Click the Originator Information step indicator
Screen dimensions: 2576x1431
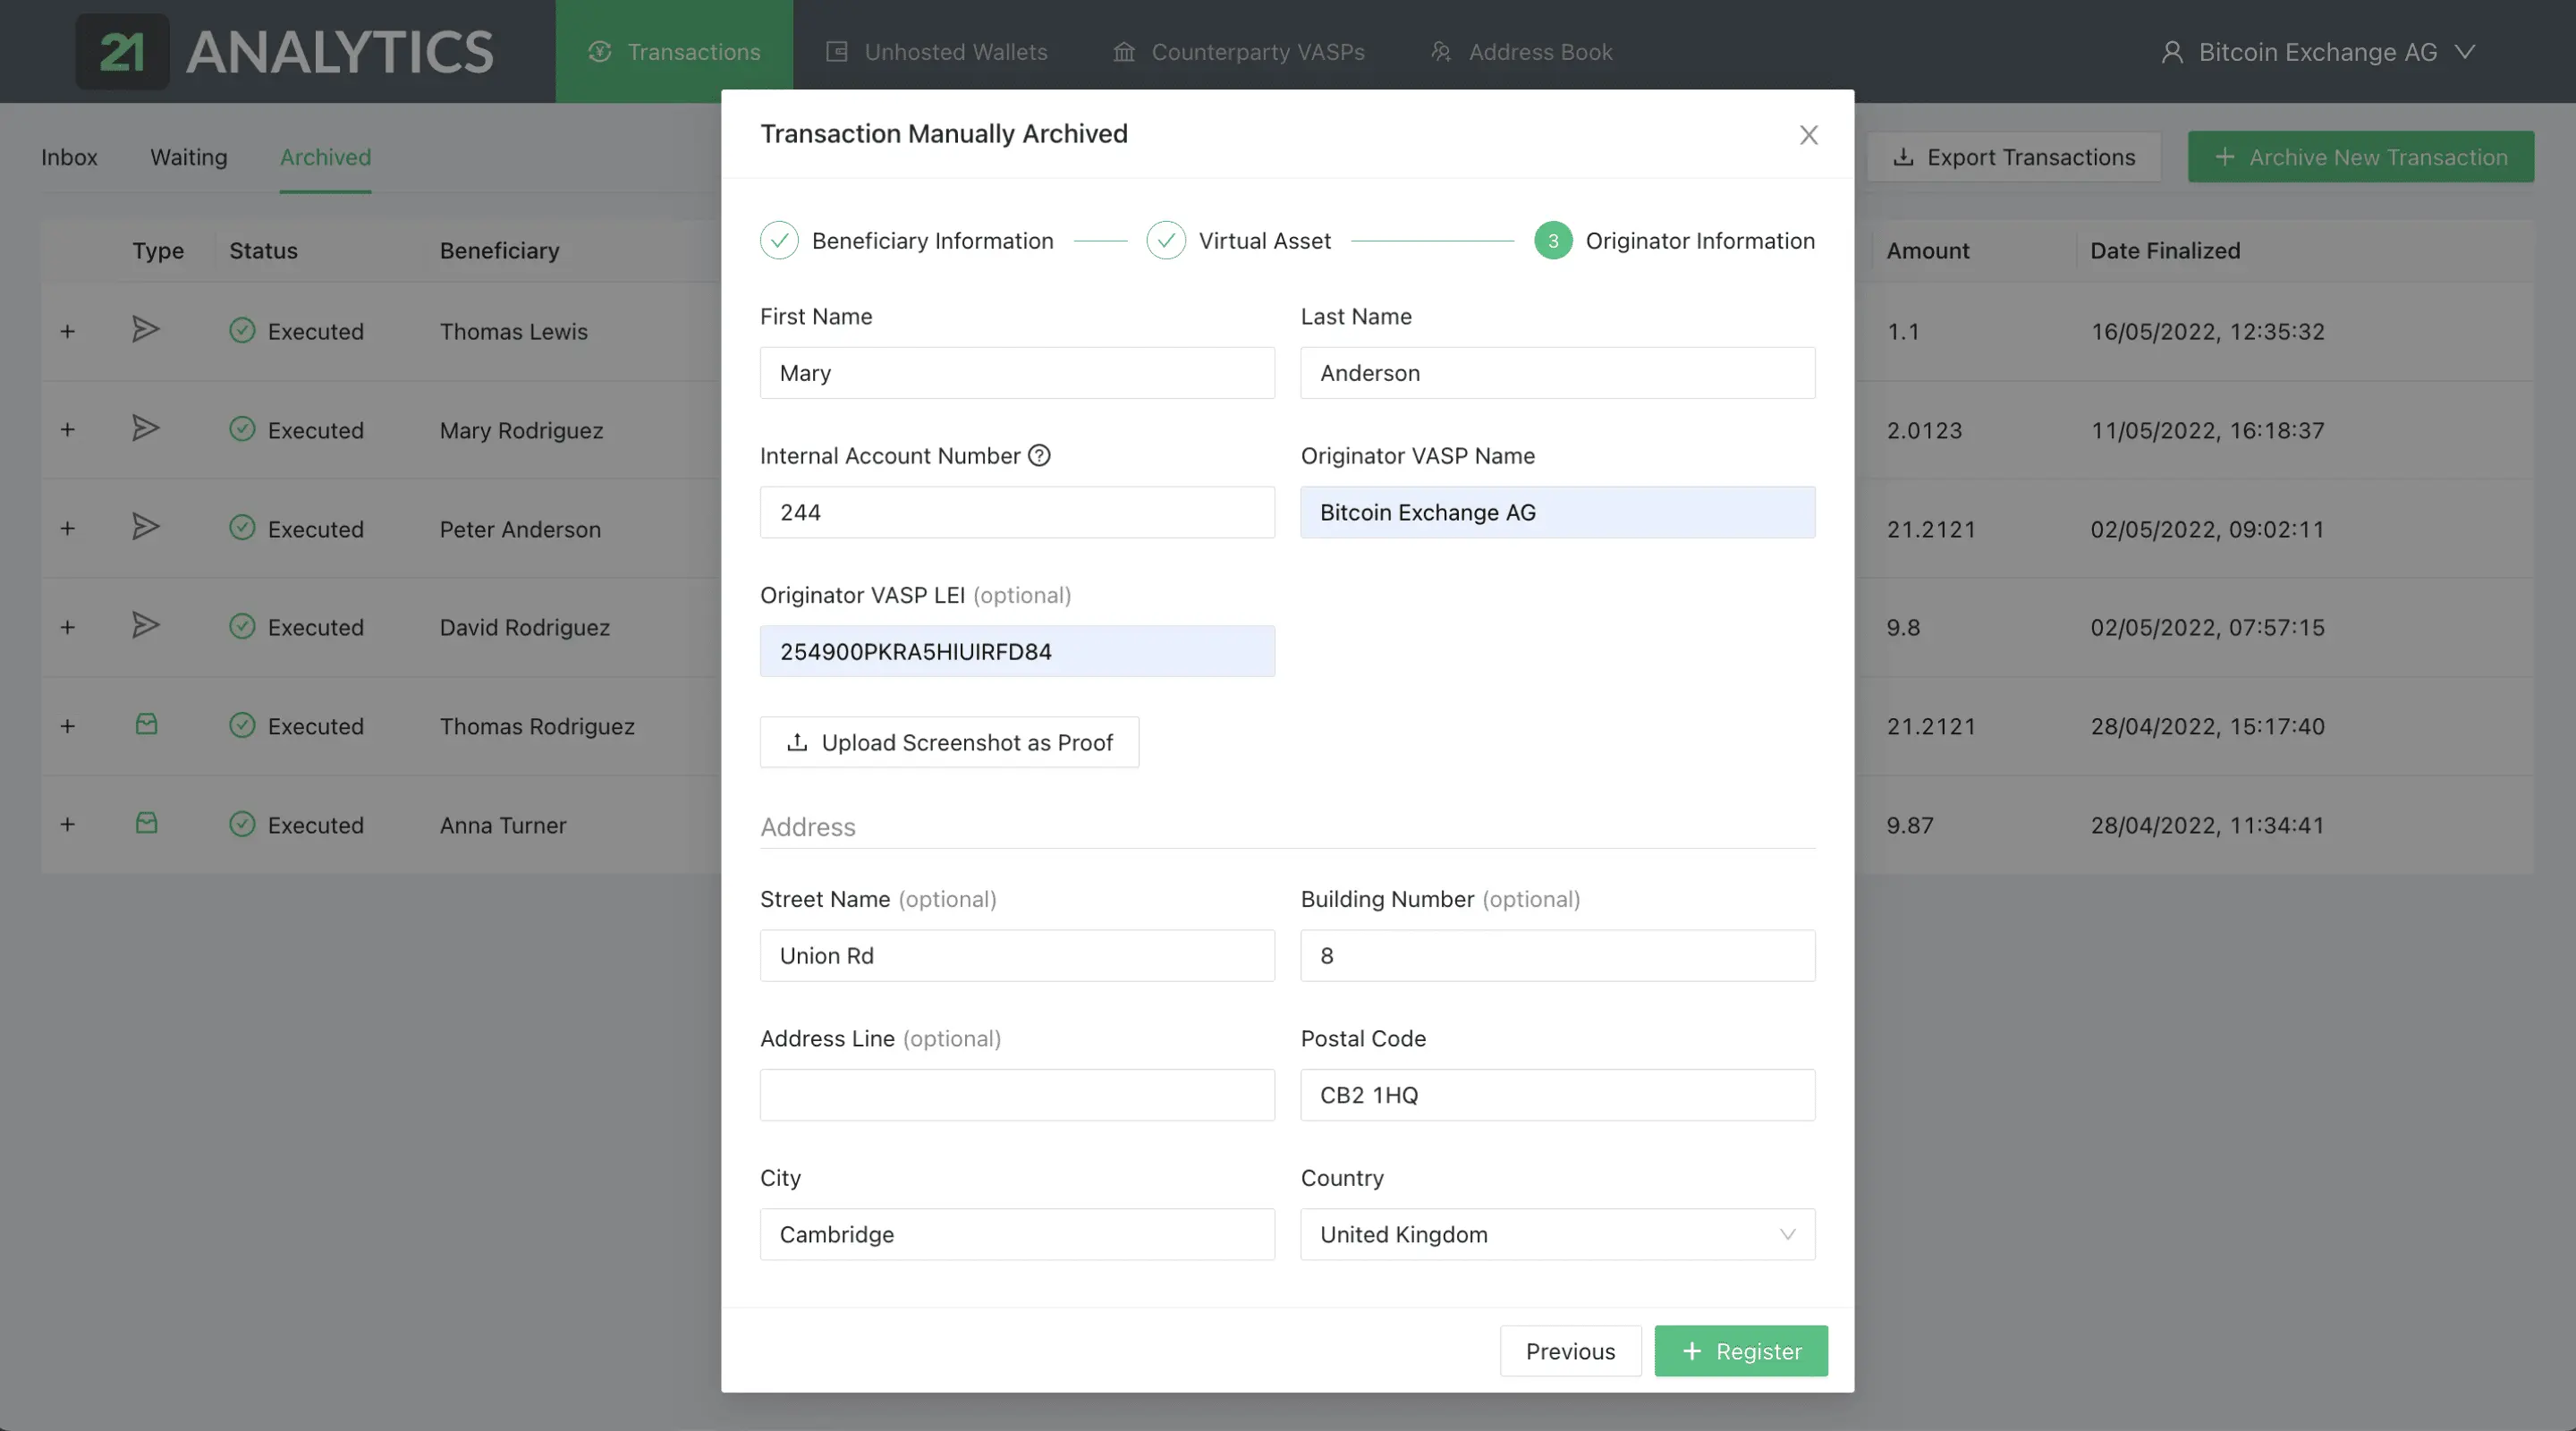pos(1552,240)
